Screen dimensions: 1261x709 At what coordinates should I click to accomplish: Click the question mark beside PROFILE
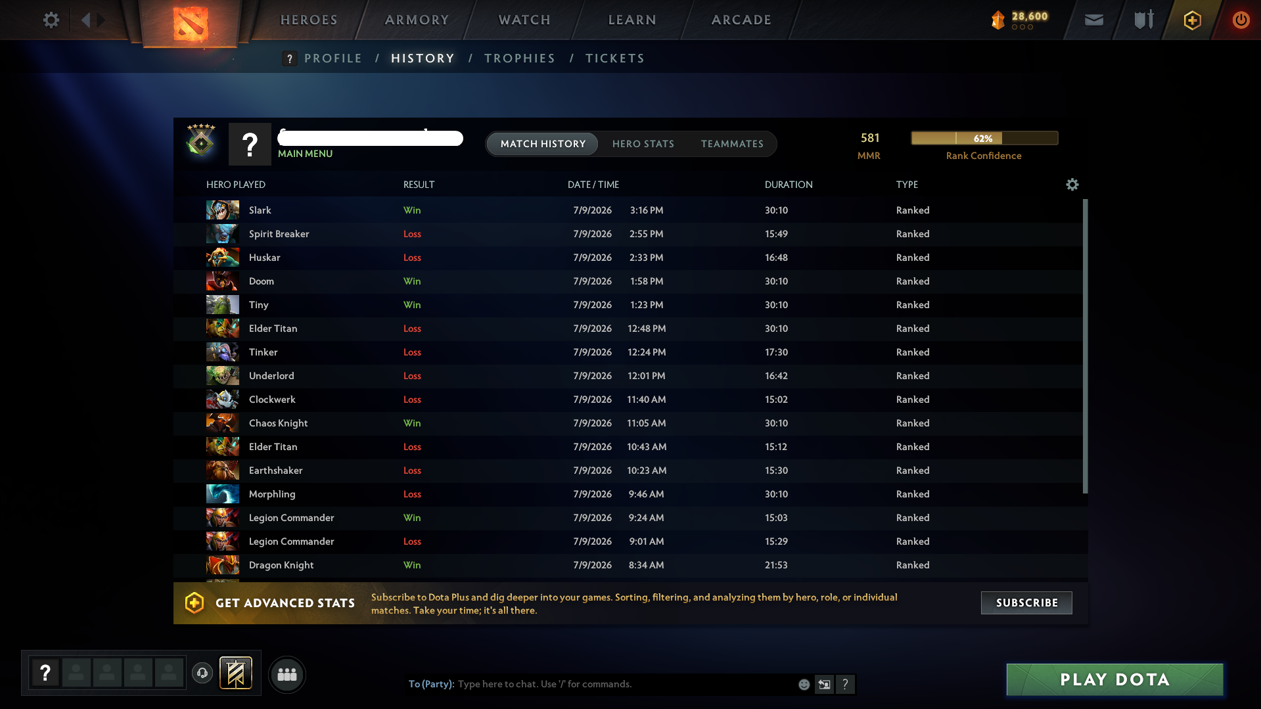(x=289, y=58)
